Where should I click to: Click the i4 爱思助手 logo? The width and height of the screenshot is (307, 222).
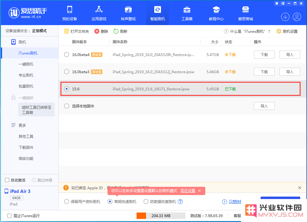point(27,13)
